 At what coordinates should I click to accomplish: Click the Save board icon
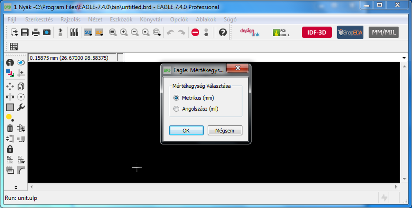(25, 32)
